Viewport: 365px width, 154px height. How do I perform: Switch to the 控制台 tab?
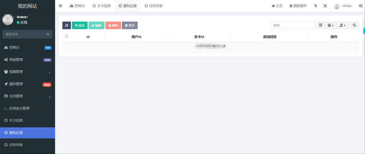pos(77,6)
